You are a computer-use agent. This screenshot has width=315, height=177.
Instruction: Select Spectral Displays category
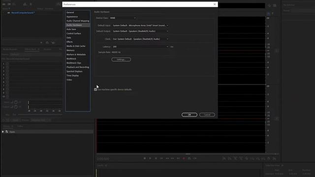tap(74, 71)
